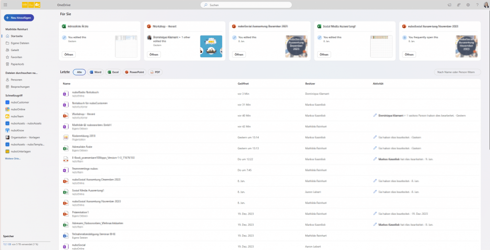
Task: Open nuboAssets - nuboAssets quick access entry
Action: tap(25, 124)
